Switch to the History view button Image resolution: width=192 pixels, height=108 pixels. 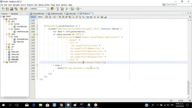(x=40, y=17)
